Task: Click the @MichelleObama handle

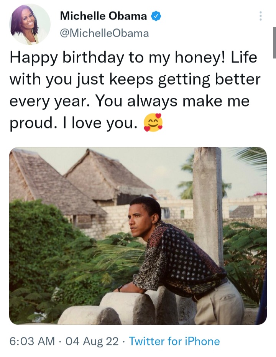Action: [x=104, y=33]
